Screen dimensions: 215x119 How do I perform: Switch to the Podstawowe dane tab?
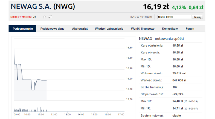pyautogui.click(x=52, y=29)
